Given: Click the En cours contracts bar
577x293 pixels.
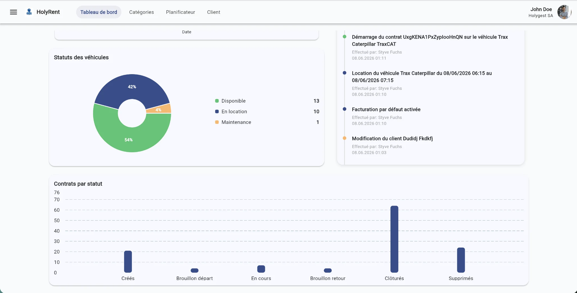Looking at the screenshot, I should click(261, 269).
